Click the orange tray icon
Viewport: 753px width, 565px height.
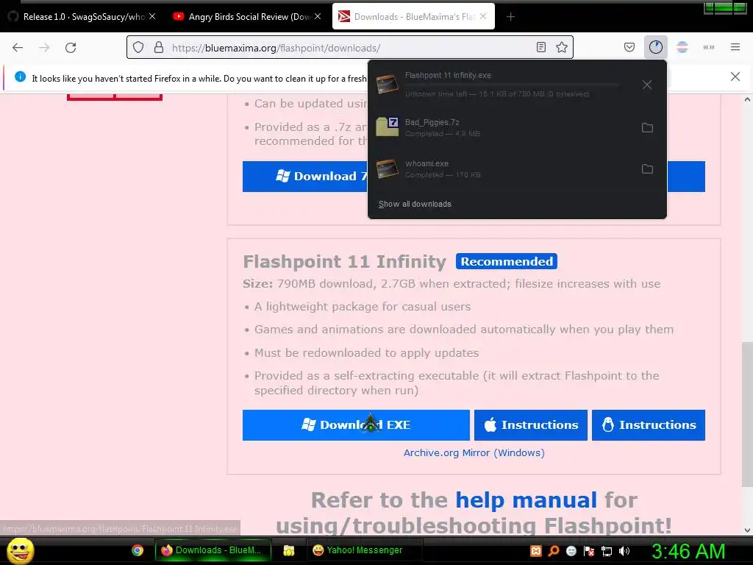tap(536, 551)
